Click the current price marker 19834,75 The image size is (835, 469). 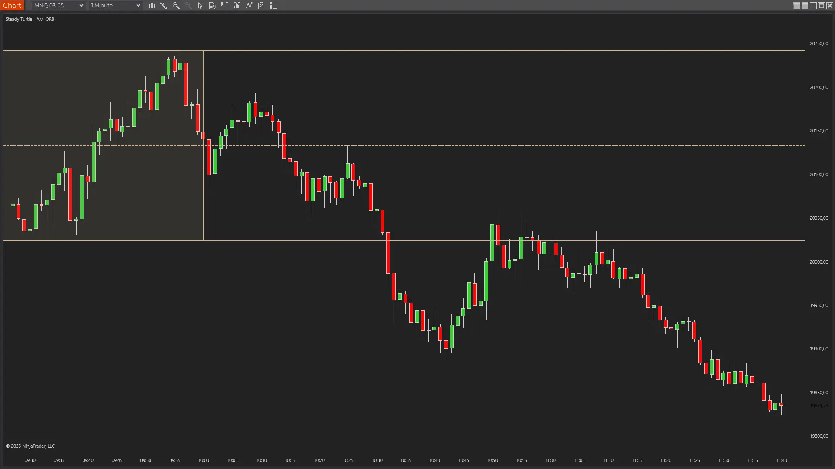(x=818, y=406)
